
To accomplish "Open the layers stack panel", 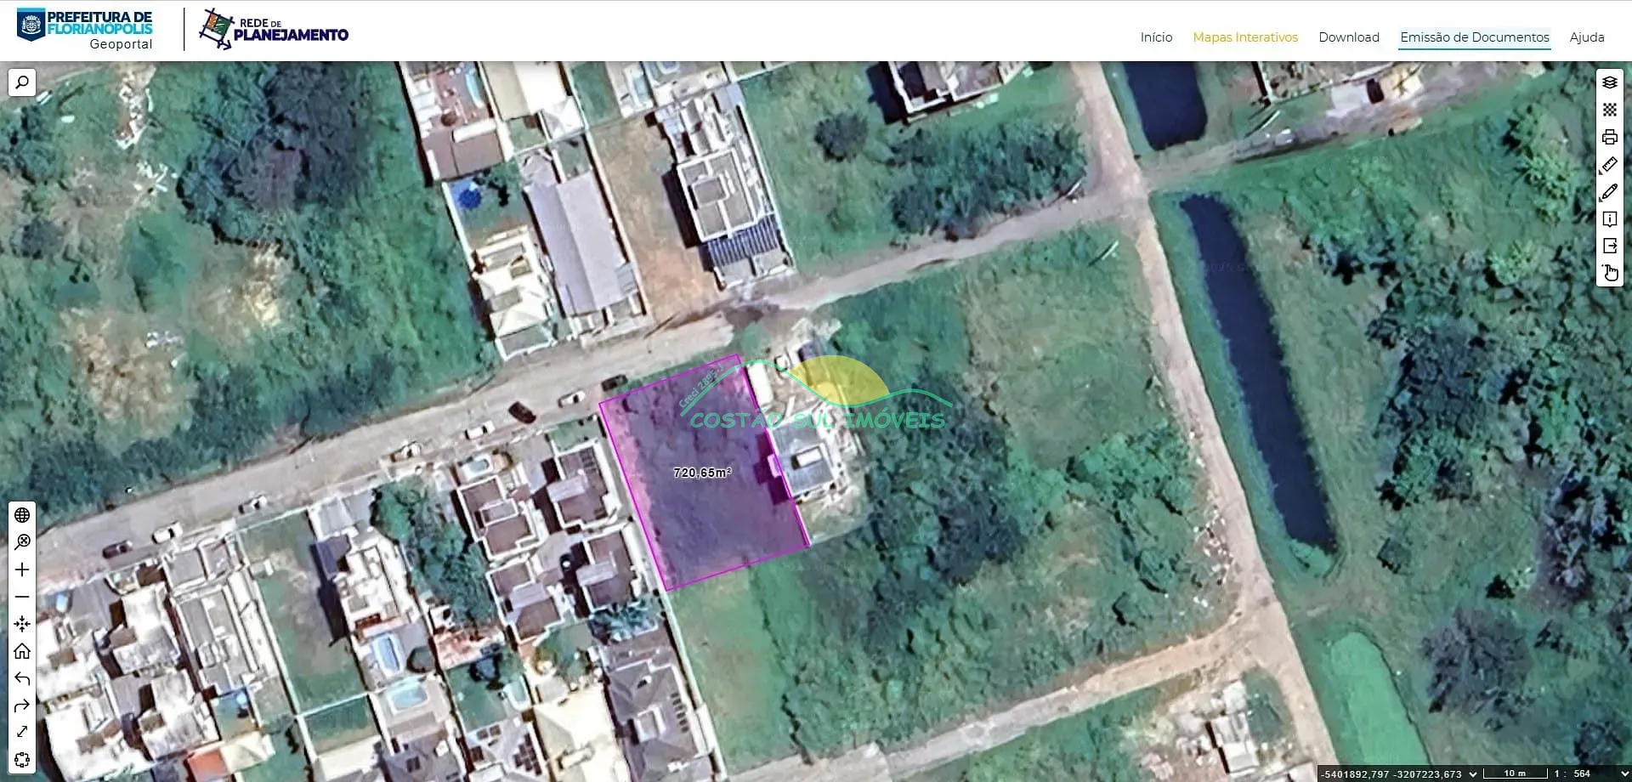I will click(1610, 82).
